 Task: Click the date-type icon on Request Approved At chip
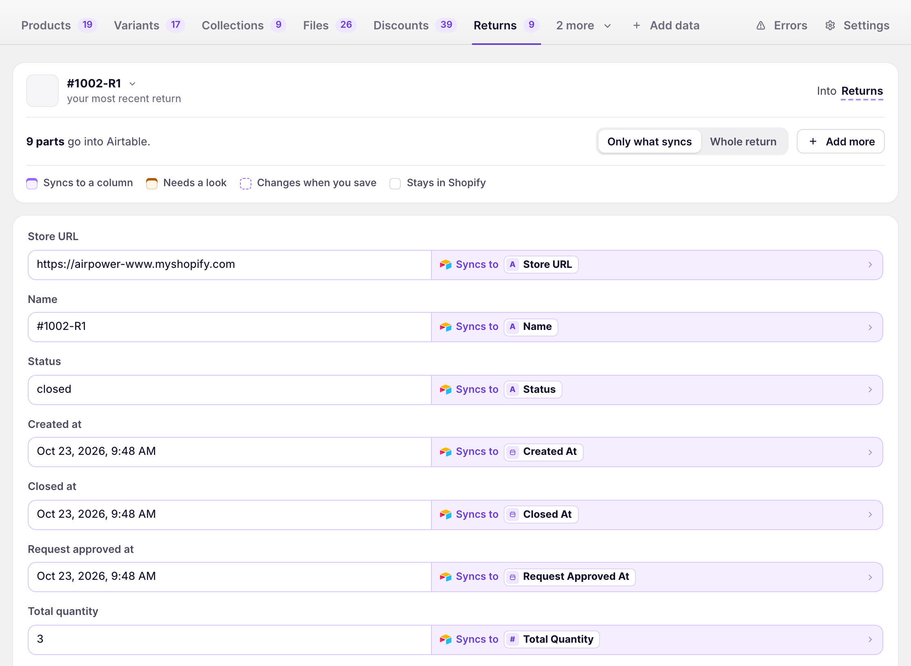(512, 577)
